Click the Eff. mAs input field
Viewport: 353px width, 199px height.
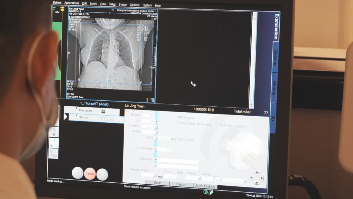coord(148,115)
